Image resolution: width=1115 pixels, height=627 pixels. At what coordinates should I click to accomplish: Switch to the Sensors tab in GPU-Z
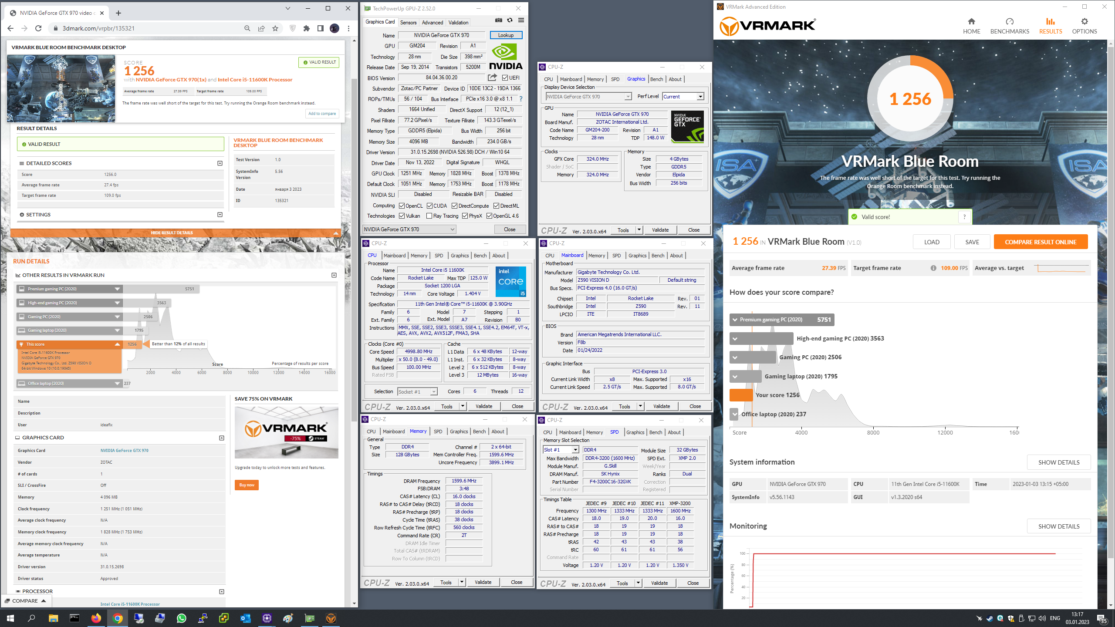[x=408, y=23]
